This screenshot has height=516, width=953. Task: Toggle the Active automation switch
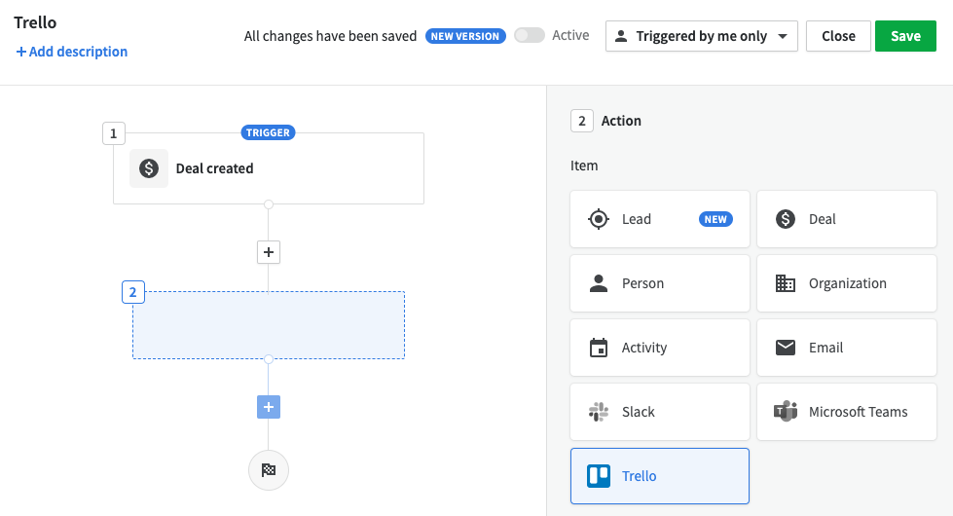coord(529,36)
